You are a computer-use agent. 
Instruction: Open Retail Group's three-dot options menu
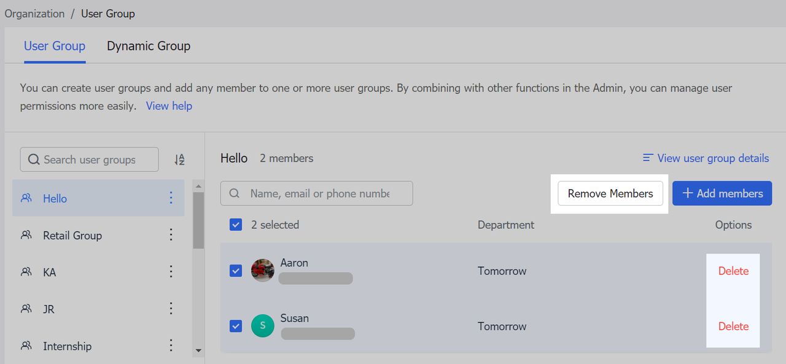(x=171, y=234)
